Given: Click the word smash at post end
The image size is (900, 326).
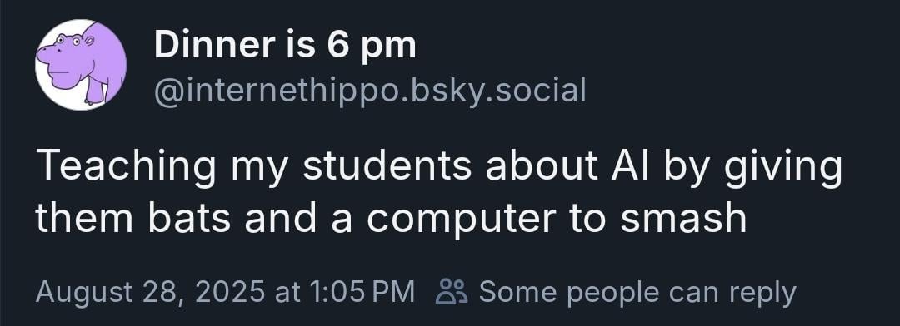Looking at the screenshot, I should (683, 218).
